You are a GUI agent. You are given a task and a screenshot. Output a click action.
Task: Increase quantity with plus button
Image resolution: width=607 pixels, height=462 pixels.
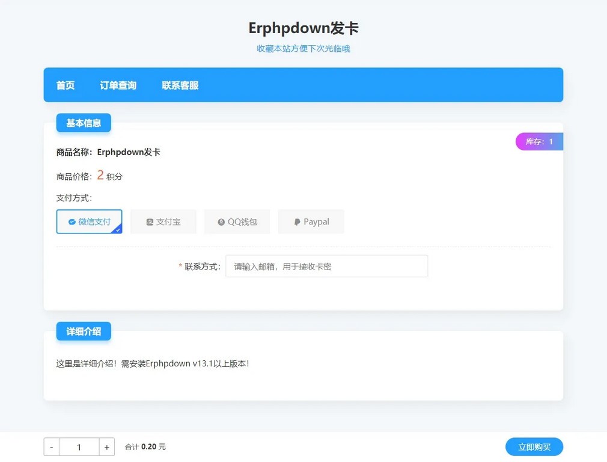[107, 447]
